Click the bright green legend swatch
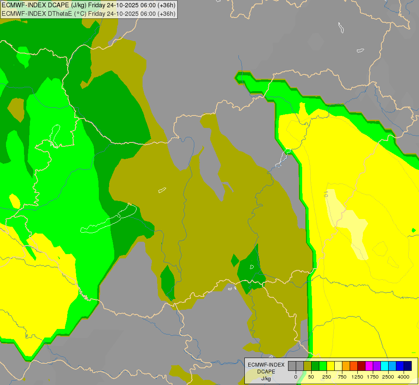419x385 pixels. (323, 366)
